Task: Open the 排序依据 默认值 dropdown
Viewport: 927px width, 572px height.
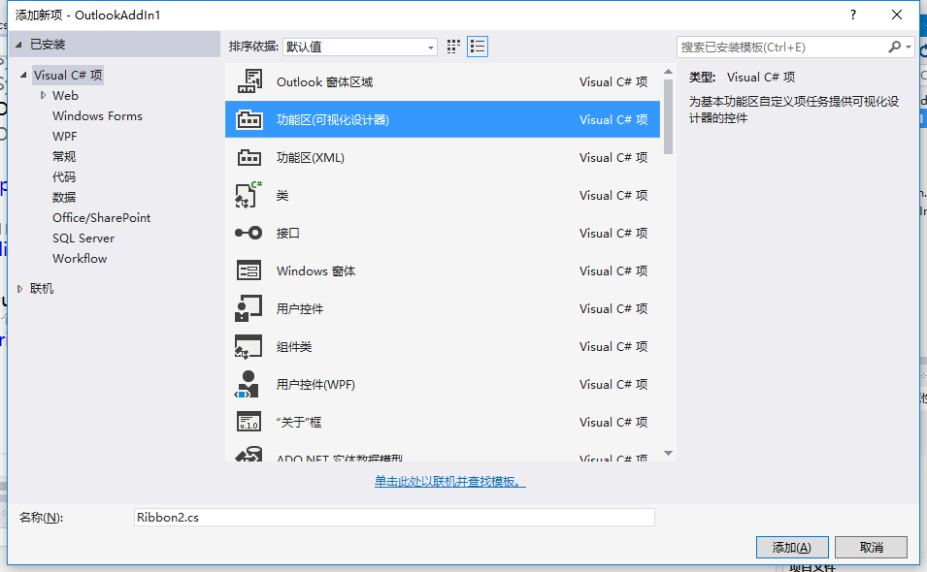Action: [360, 47]
